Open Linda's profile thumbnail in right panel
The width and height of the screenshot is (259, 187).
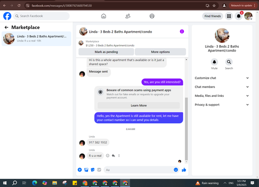pos(222,35)
